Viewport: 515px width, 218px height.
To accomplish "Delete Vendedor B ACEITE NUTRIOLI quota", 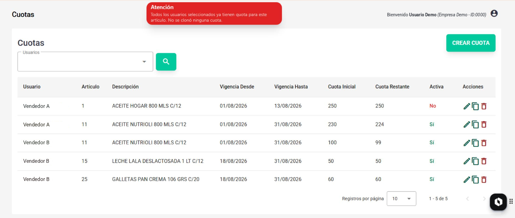I will click(484, 143).
